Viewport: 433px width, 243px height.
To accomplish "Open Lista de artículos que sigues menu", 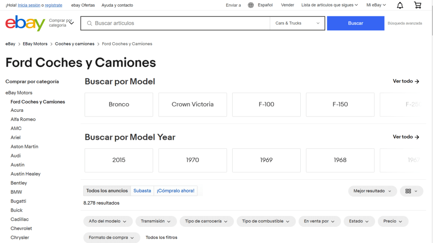I will point(329,5).
